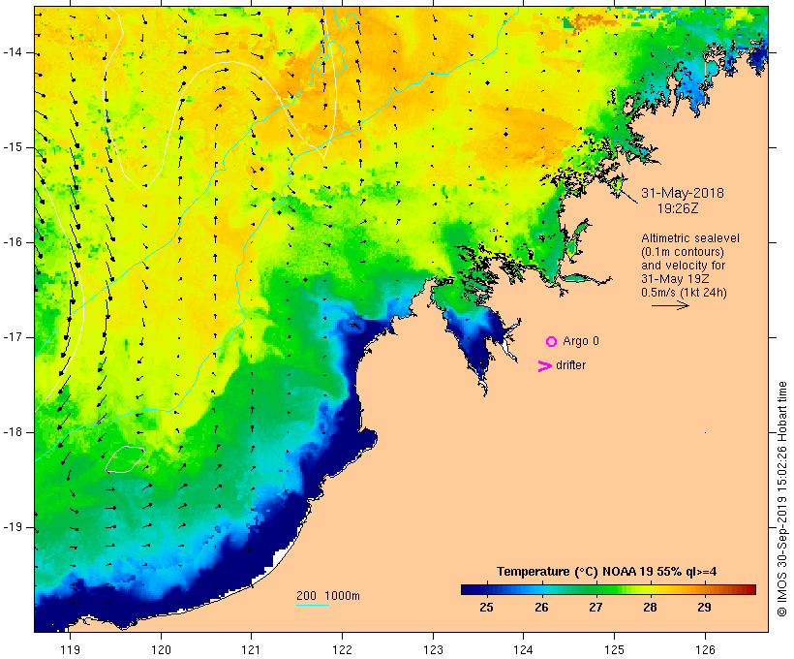Click the 'Altimetric sealevel' caption text
The height and width of the screenshot is (659, 794).
click(x=690, y=238)
